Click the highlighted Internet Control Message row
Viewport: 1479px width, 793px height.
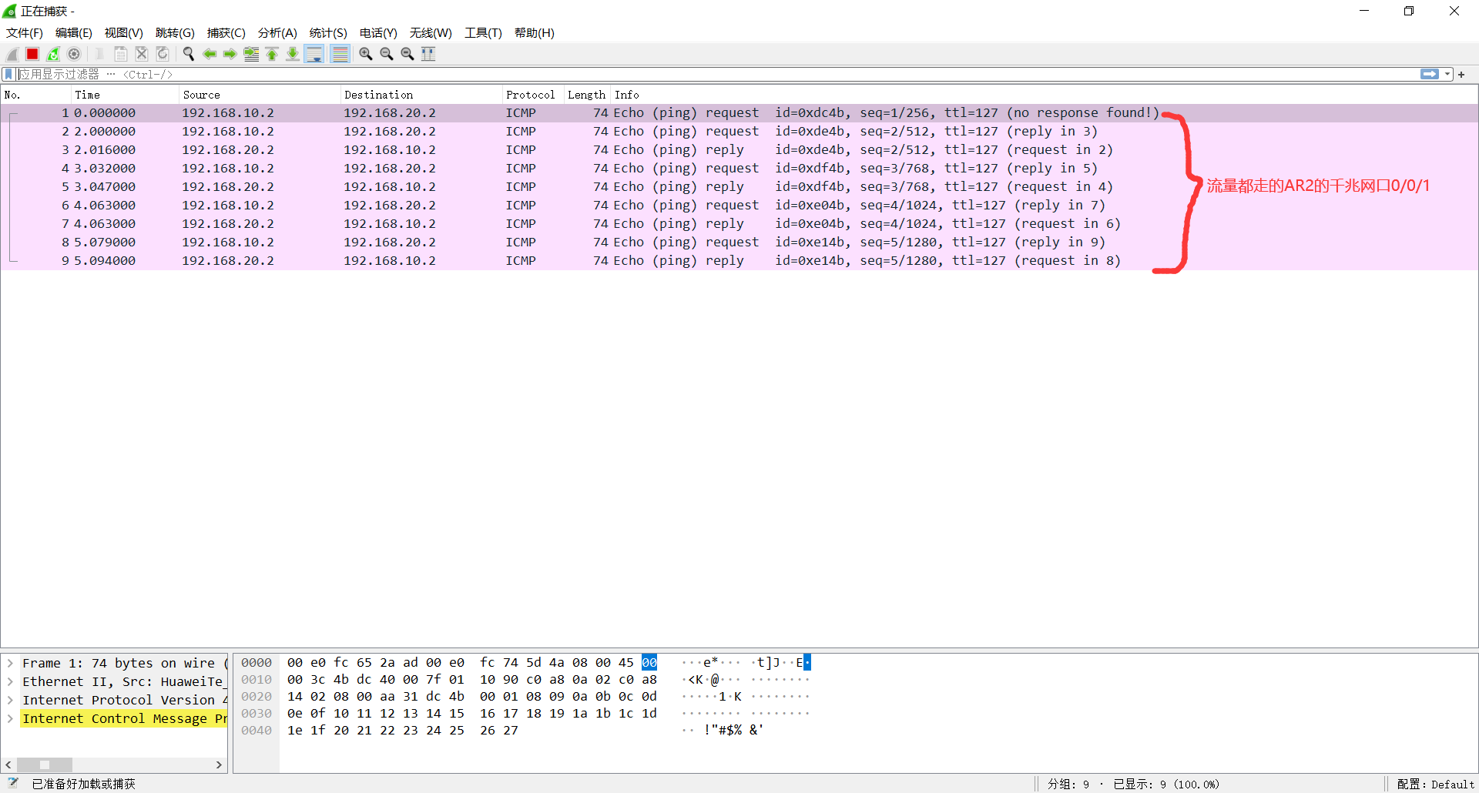(x=124, y=718)
